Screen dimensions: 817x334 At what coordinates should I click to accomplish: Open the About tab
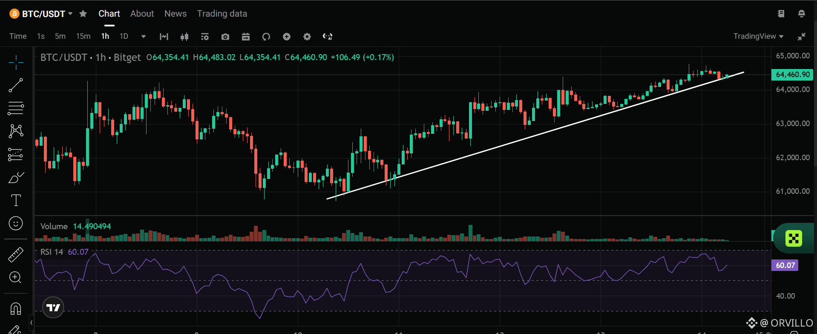tap(142, 14)
